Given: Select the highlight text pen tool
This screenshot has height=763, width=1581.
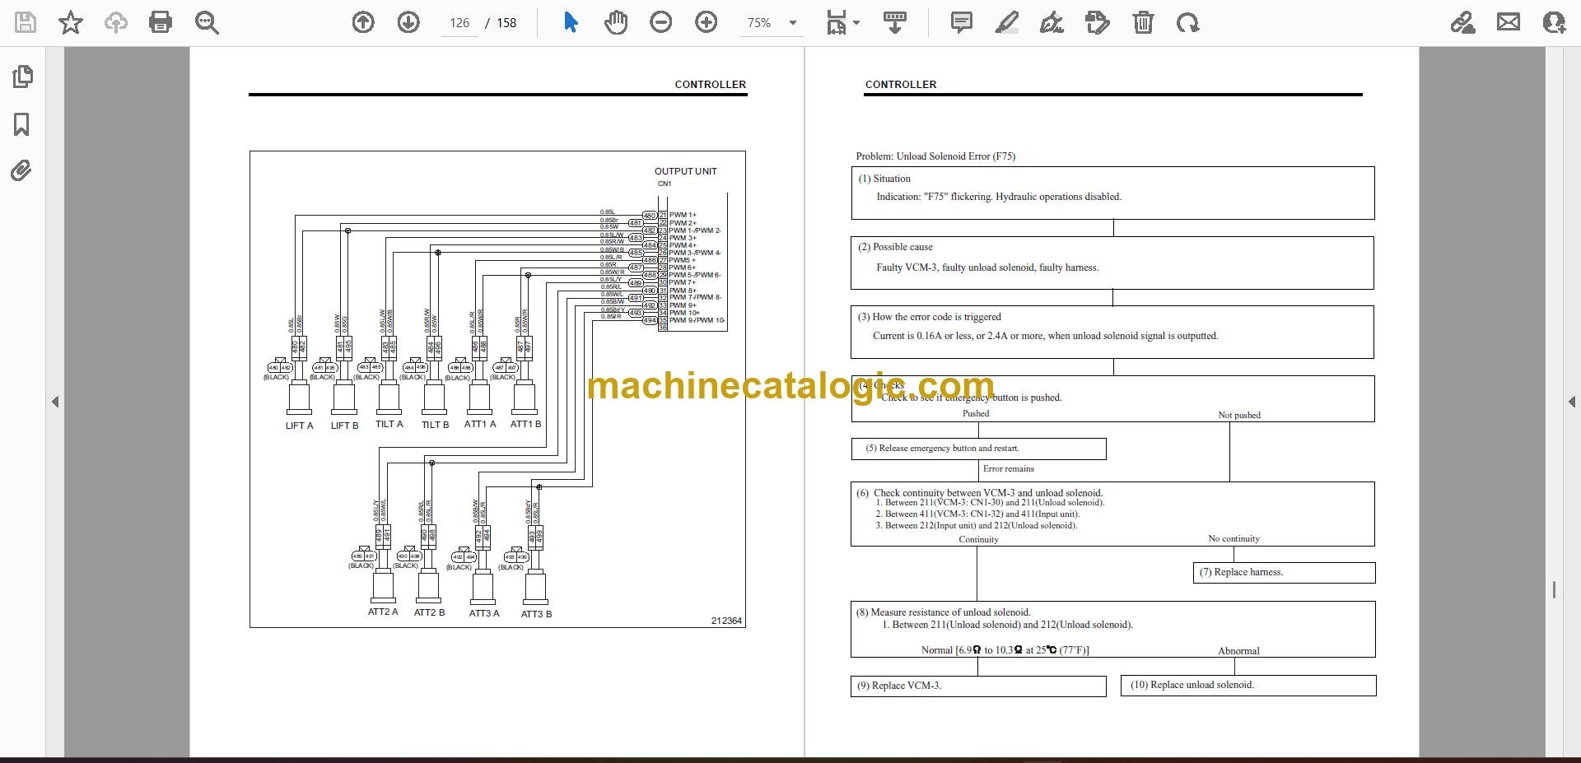Looking at the screenshot, I should tap(1006, 22).
